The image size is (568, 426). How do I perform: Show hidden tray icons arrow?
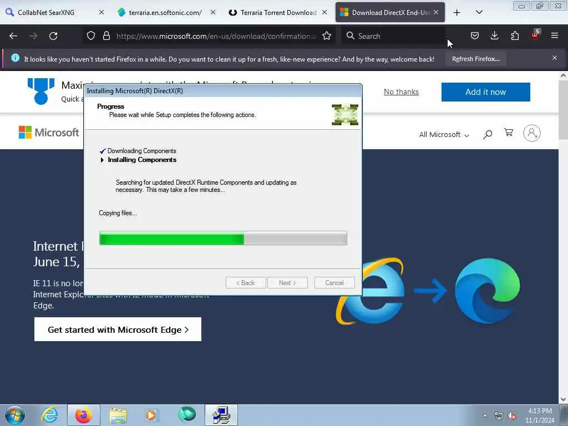485,415
